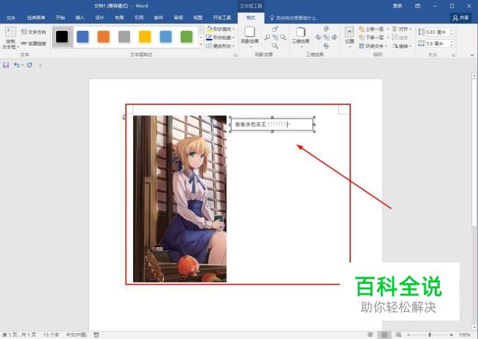Viewport: 478px width, 339px height.
Task: Increase shape height with stepper arrow
Action: [x=452, y=30]
